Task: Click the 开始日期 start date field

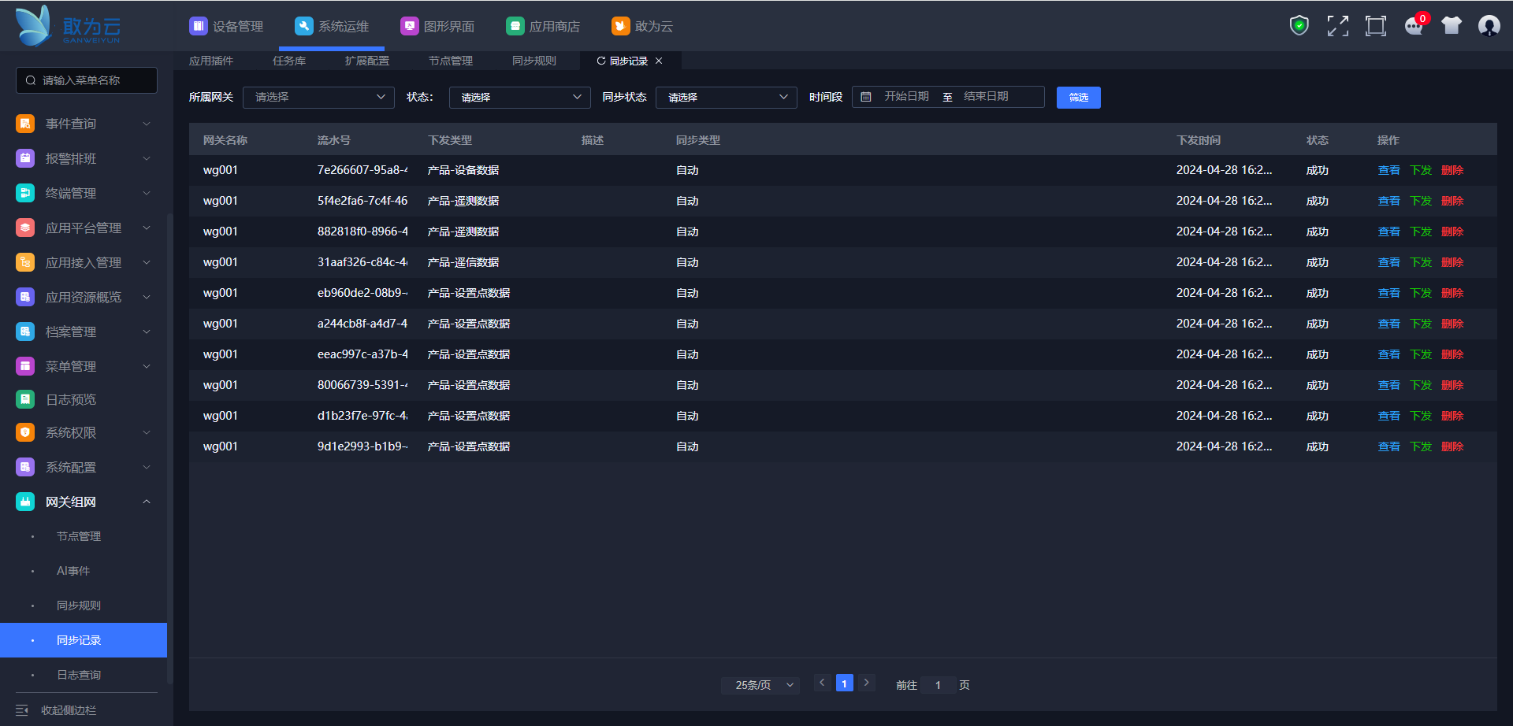Action: [x=906, y=96]
